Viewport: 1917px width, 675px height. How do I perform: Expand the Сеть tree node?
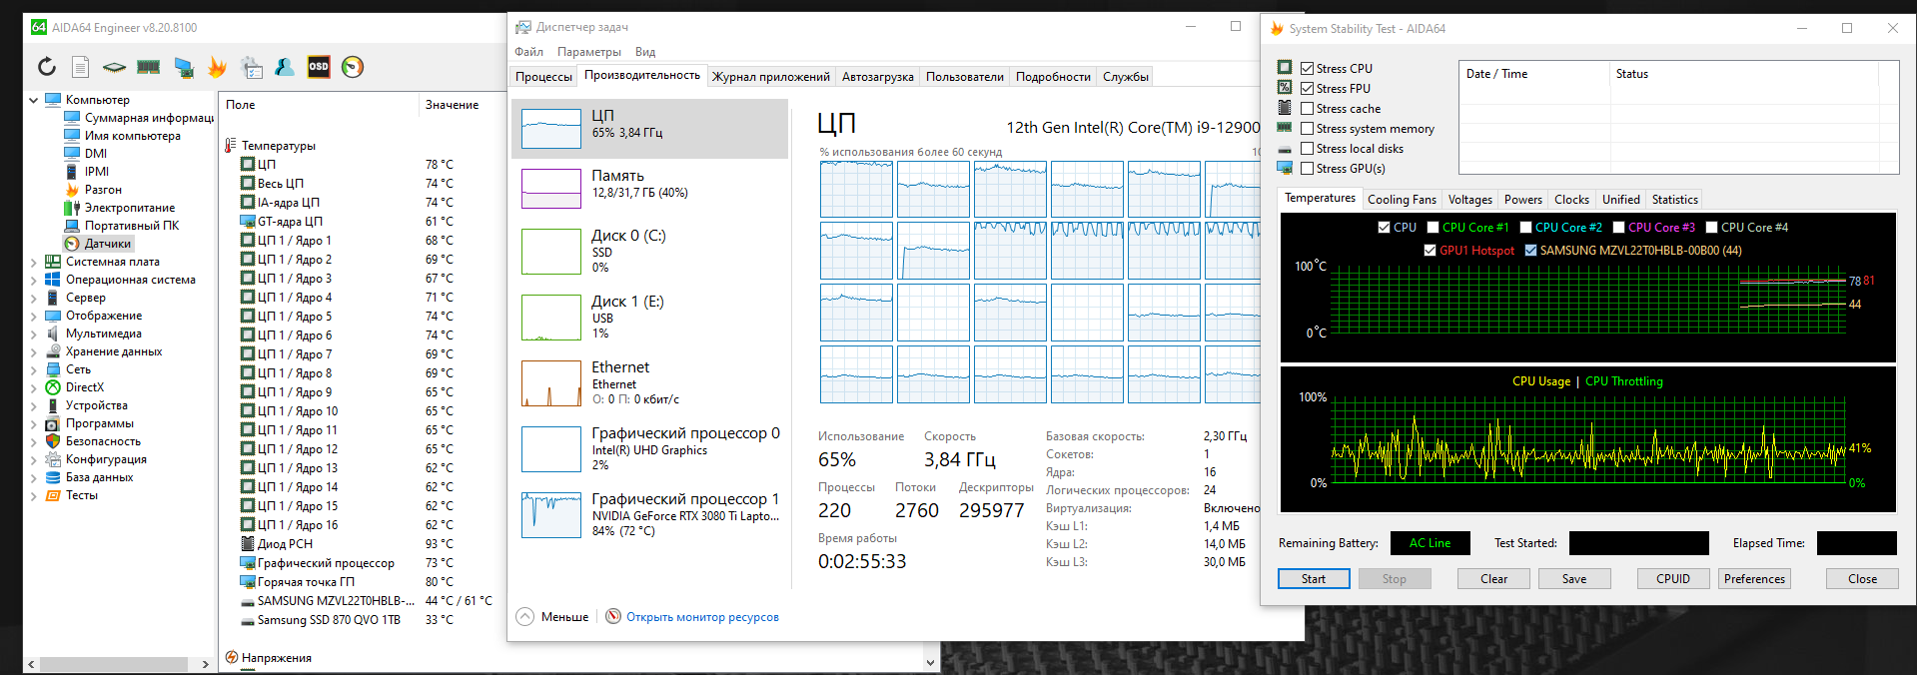click(33, 369)
